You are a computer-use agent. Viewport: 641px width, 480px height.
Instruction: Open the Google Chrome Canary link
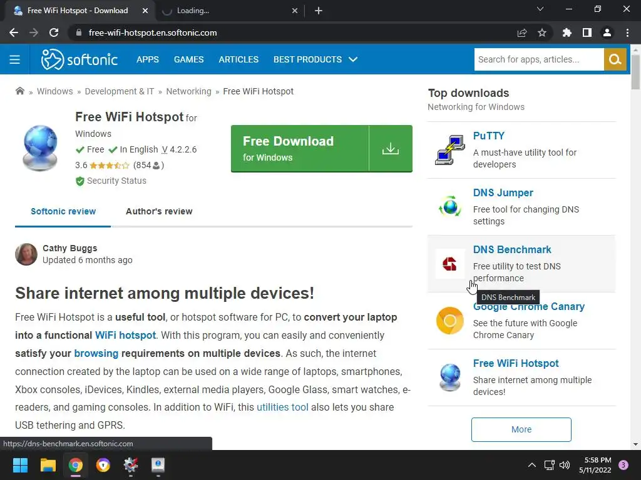pos(528,306)
